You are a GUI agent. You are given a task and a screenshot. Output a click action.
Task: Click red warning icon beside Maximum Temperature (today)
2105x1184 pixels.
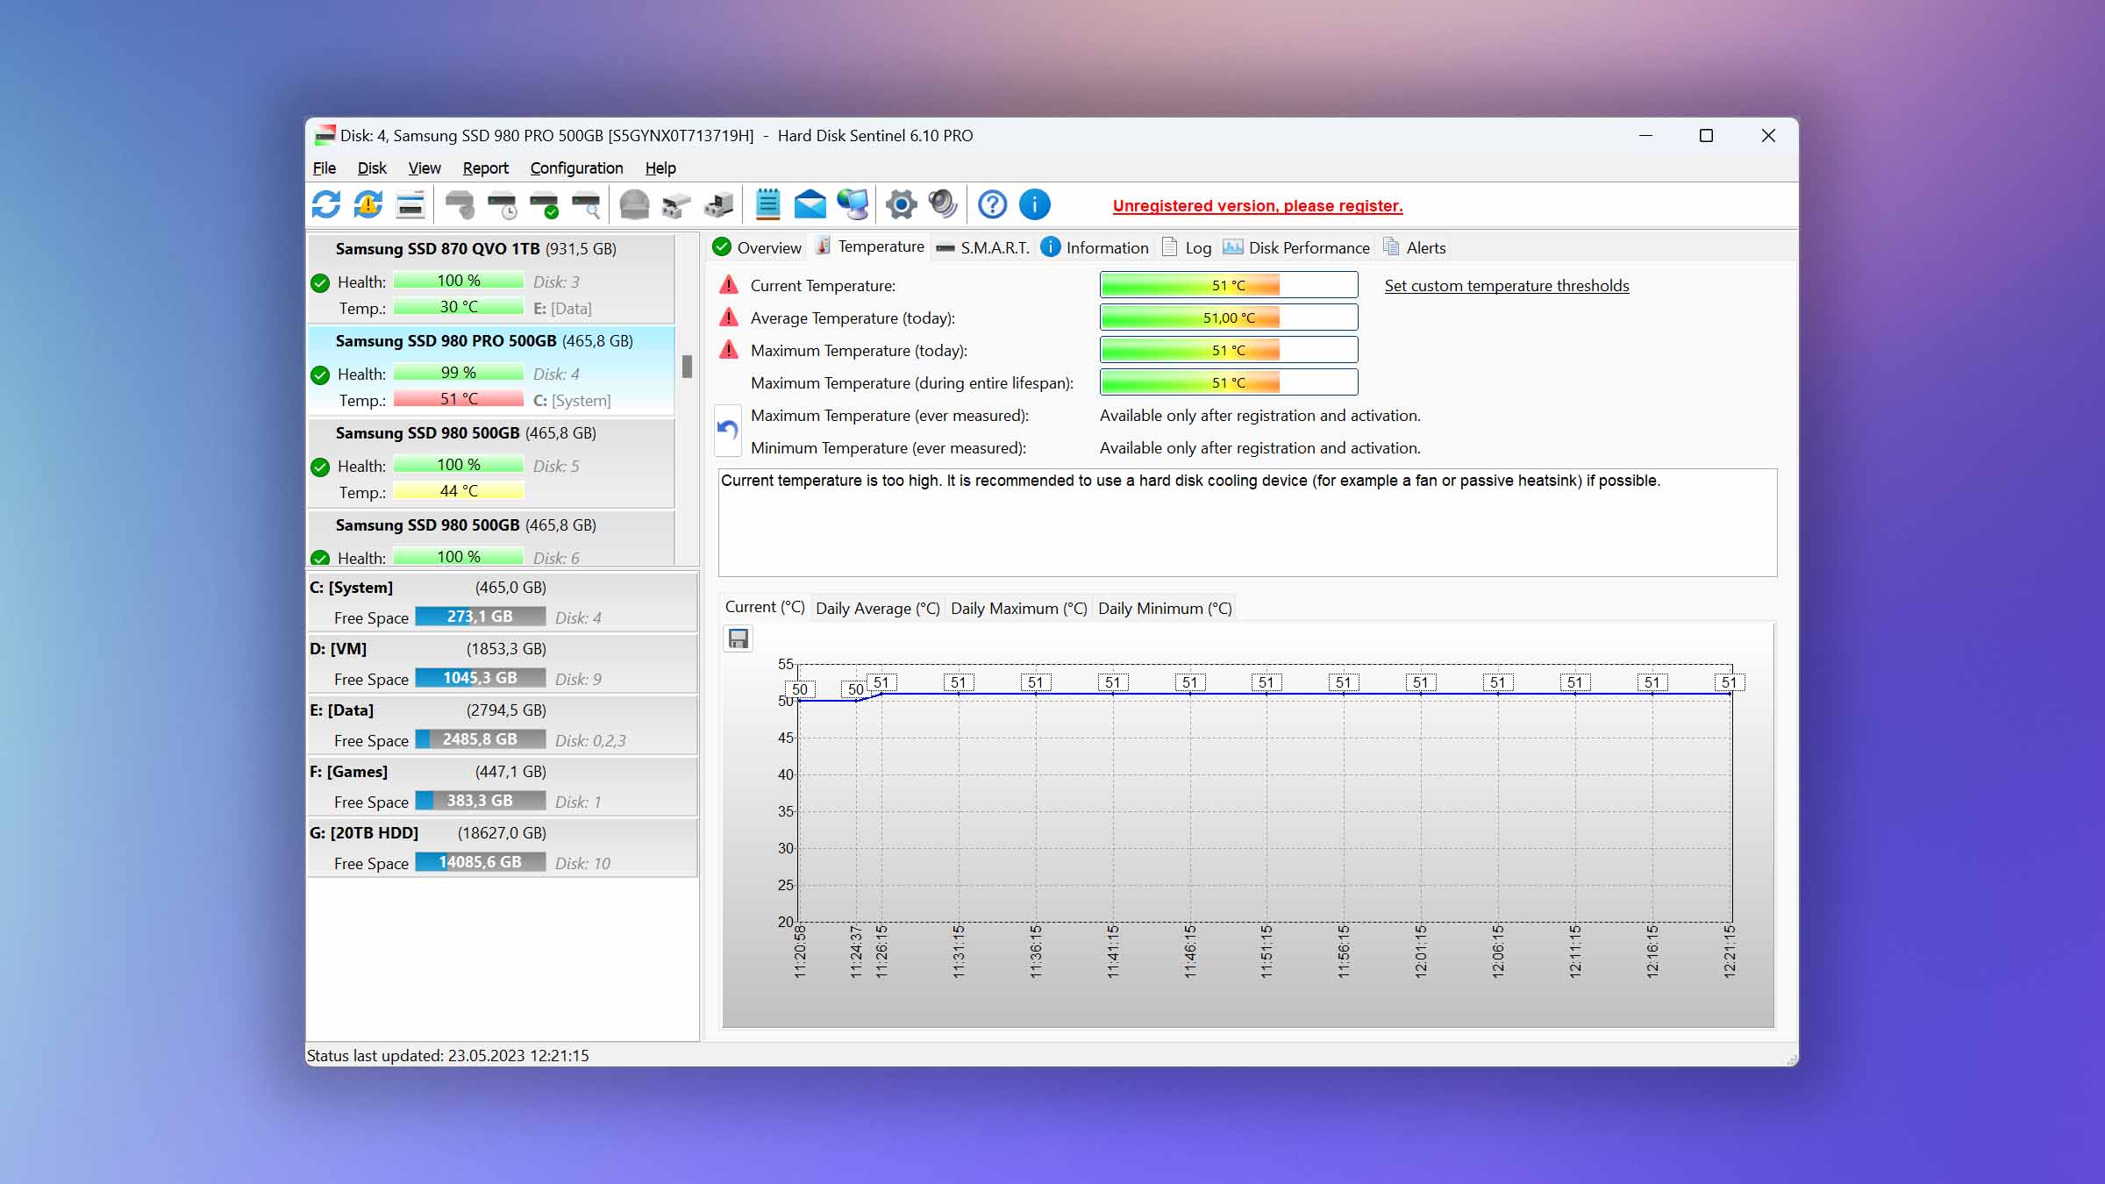729,350
